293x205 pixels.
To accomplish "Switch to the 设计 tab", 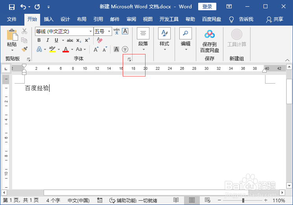I will coord(65,19).
